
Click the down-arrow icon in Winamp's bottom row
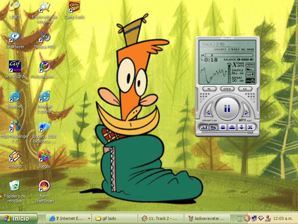tap(241, 127)
